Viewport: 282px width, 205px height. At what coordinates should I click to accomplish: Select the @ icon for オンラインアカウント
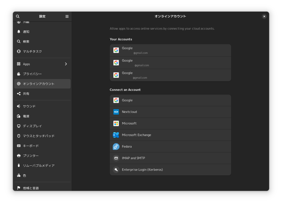[x=19, y=84]
